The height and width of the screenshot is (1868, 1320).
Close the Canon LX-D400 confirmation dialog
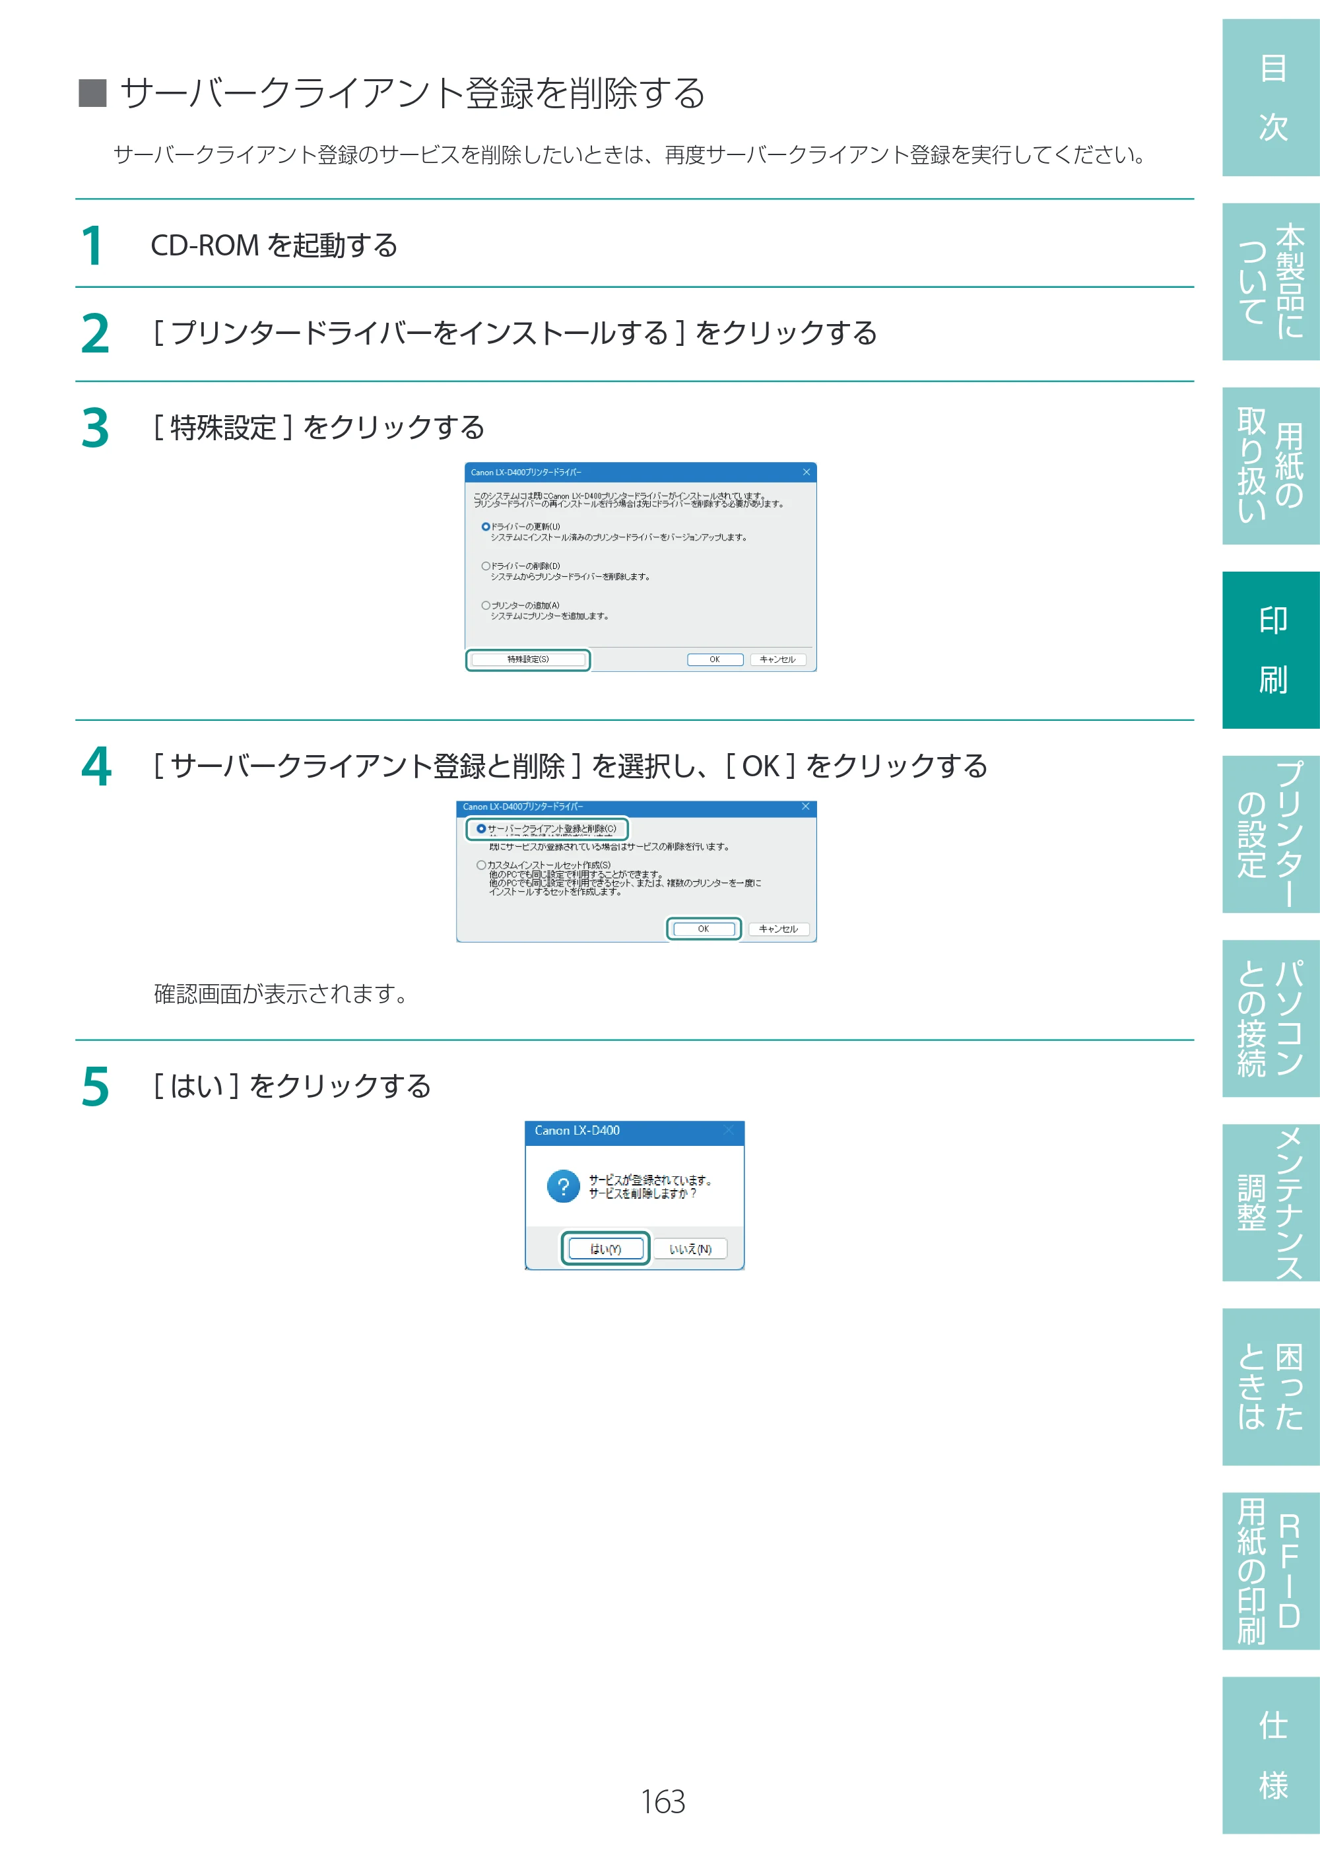point(729,1130)
